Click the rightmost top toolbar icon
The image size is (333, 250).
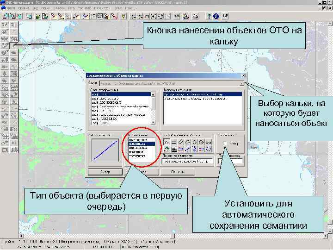(x=225, y=16)
